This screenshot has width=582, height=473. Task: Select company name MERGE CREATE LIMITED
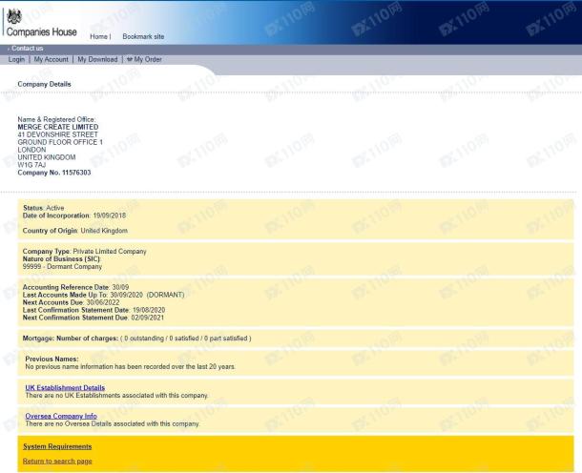click(x=58, y=127)
